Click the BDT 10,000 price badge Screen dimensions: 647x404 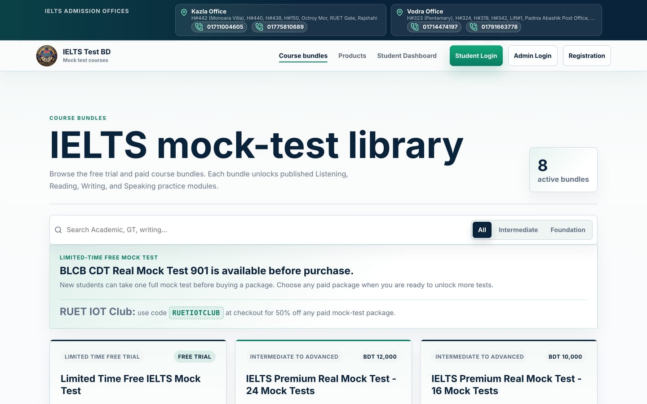pyautogui.click(x=565, y=357)
